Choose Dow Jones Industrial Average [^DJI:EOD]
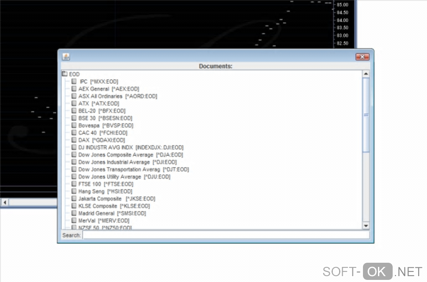This screenshot has height=282, width=427. [x=127, y=162]
